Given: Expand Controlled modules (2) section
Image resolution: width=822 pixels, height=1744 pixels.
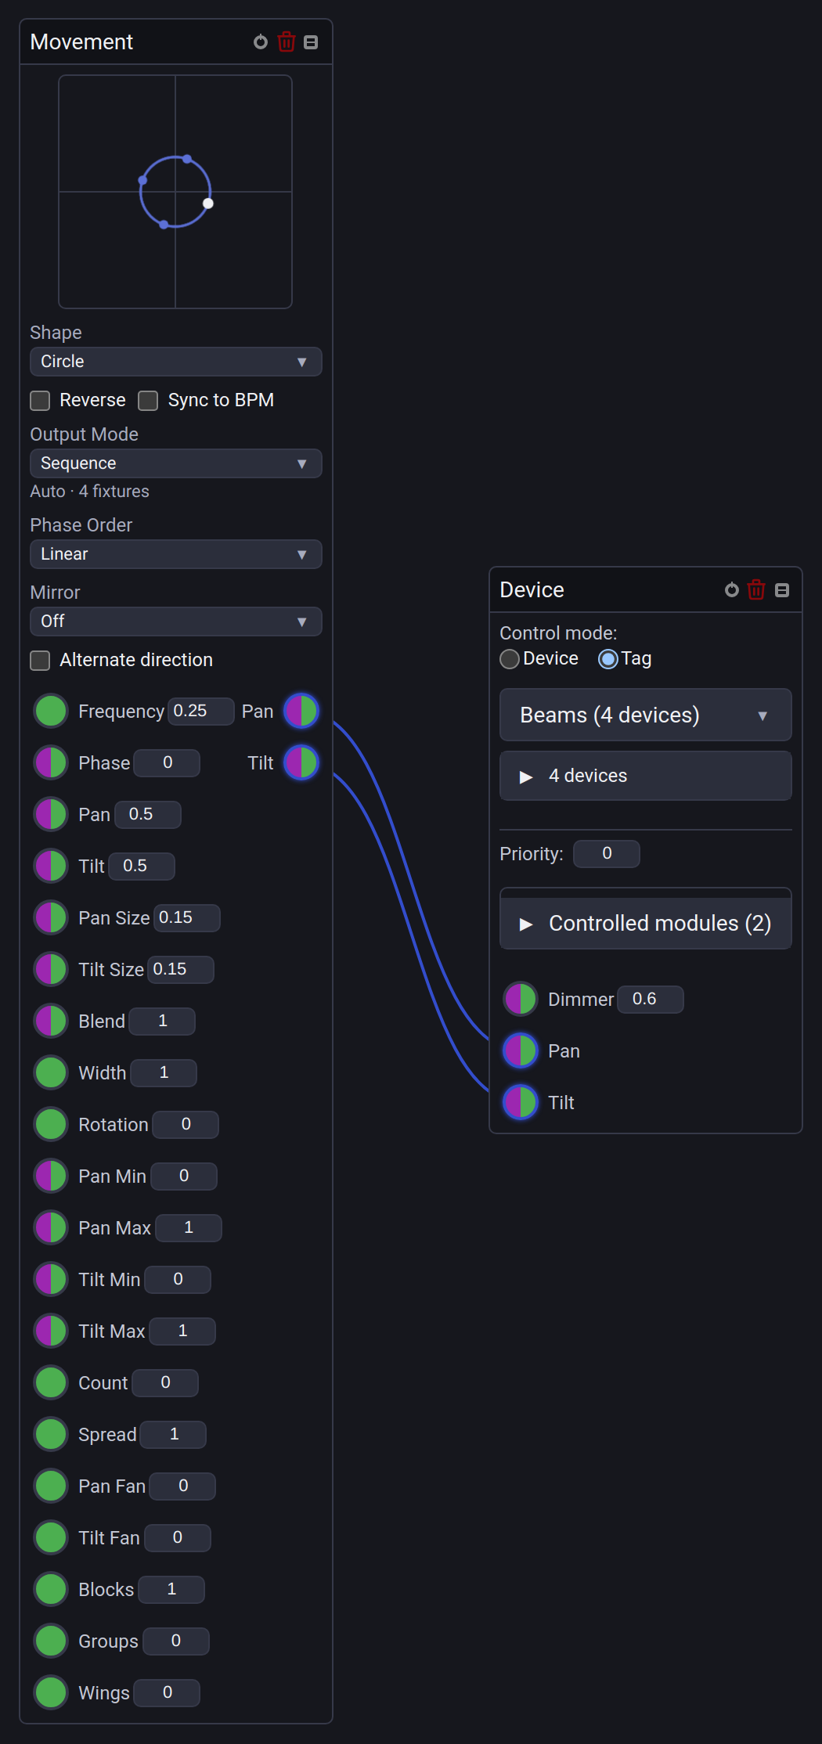Looking at the screenshot, I should coord(646,923).
